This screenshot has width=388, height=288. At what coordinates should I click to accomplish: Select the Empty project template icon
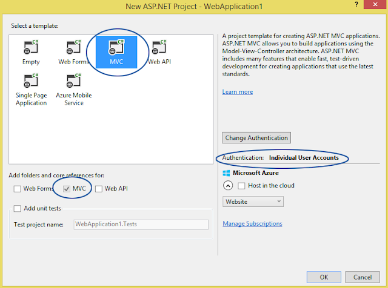31,47
